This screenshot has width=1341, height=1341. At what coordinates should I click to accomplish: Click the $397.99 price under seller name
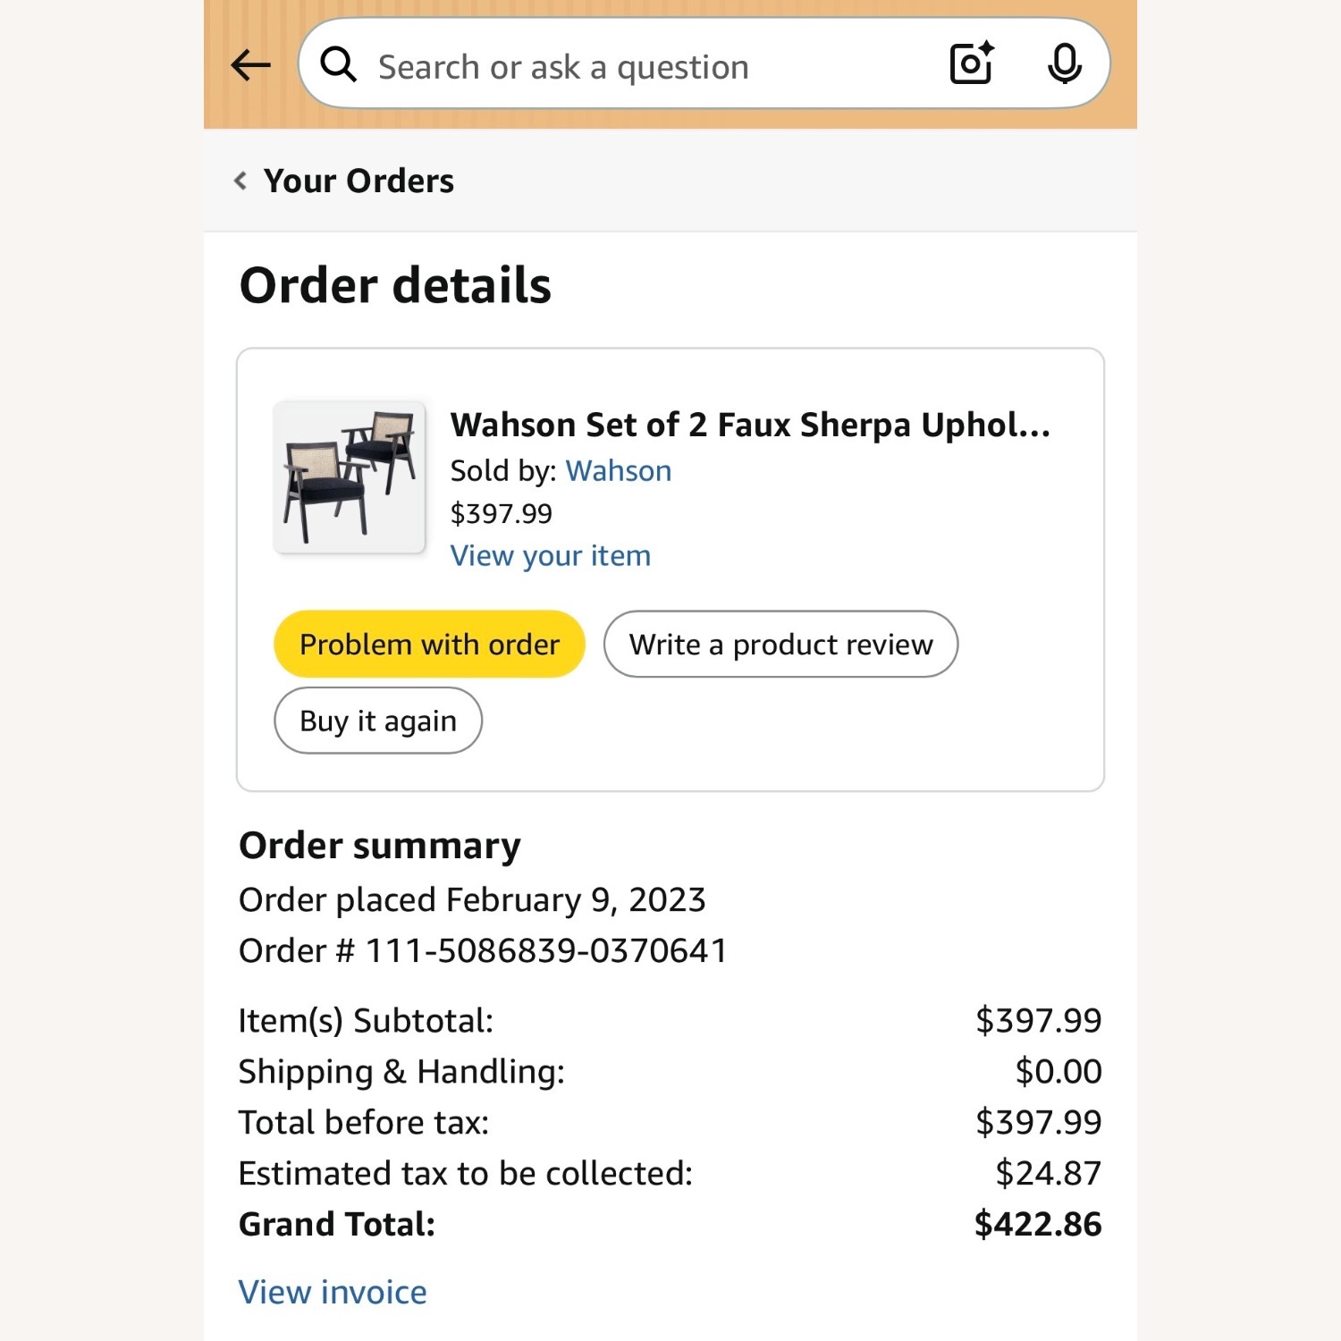[501, 514]
